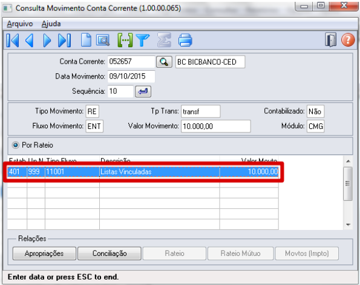Click the new blank document icon

[x=86, y=40]
